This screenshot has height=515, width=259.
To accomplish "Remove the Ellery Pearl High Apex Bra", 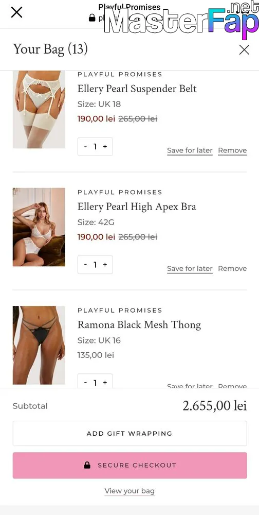I will [x=232, y=268].
